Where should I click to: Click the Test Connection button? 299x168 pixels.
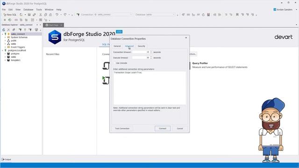(x=122, y=129)
